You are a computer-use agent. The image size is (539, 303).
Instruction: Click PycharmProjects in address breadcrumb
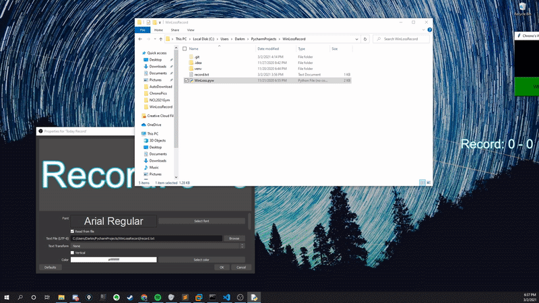tap(263, 39)
